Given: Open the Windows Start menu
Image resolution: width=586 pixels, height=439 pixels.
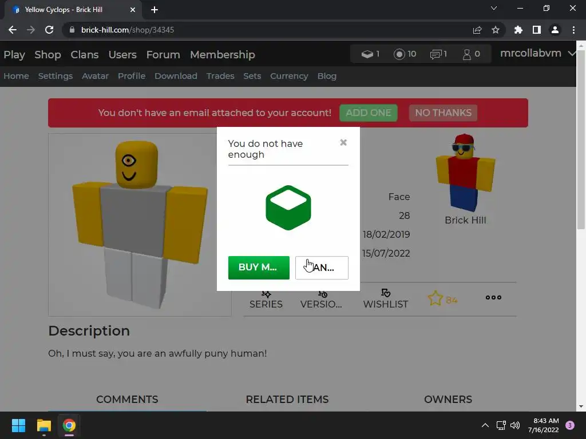Looking at the screenshot, I should click(18, 425).
